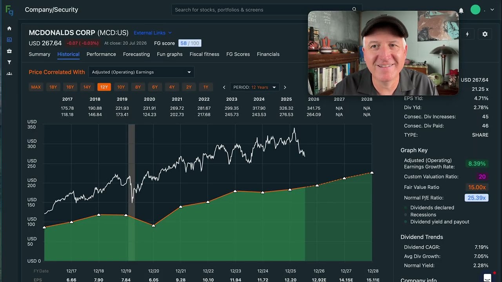The width and height of the screenshot is (502, 282).
Task: Click the -0.07 (-0.03%) price change
Action: (x=82, y=43)
